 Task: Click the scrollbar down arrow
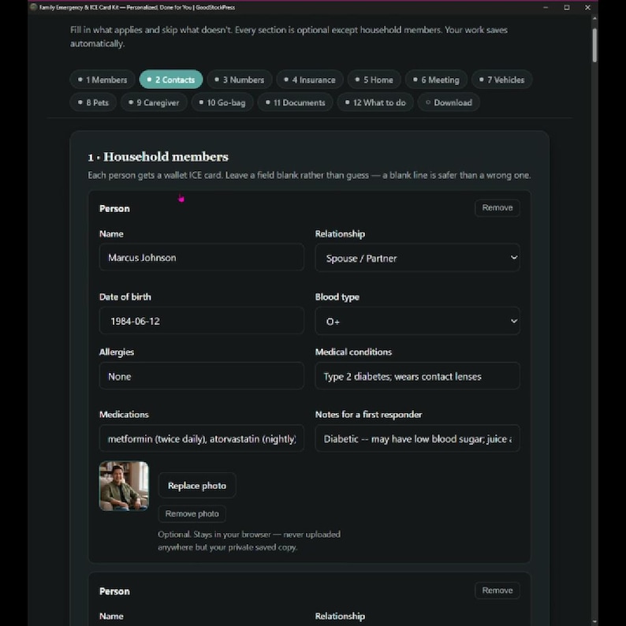(594, 621)
